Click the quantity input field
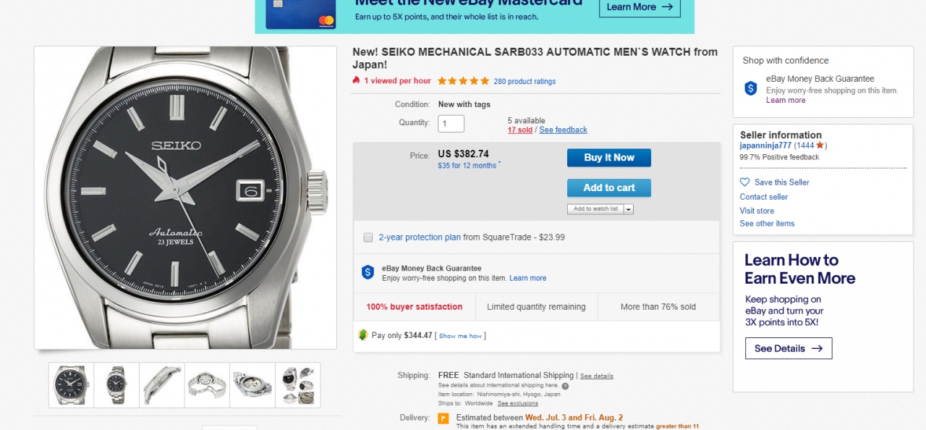The image size is (926, 430). [451, 124]
